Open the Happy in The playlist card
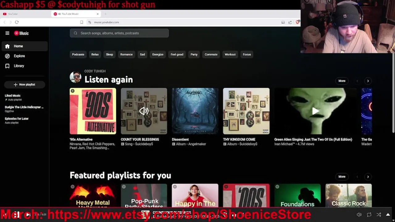This screenshot has width=395, height=222. 195,196
